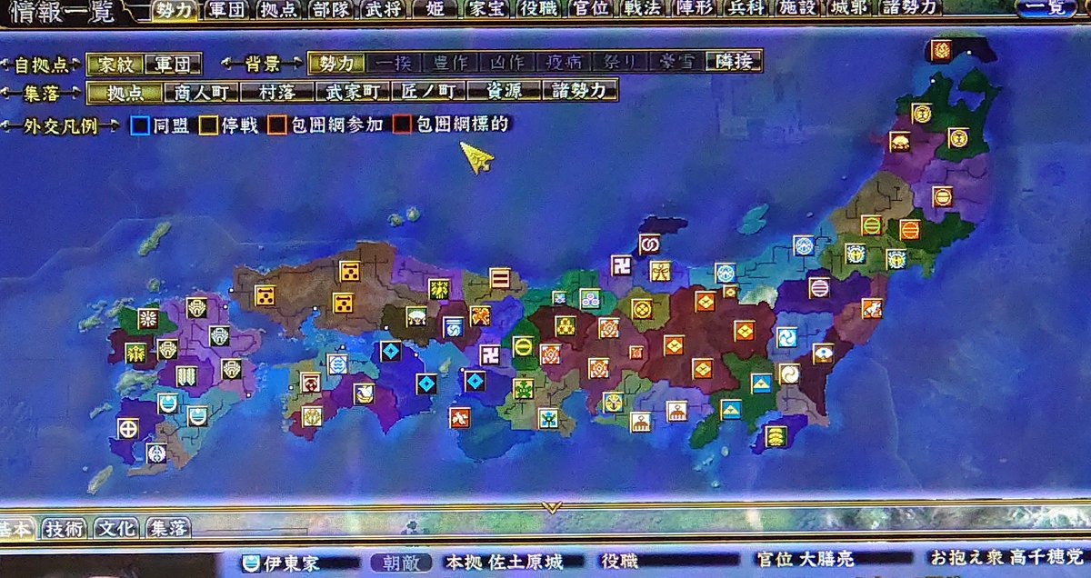
Task: Switch to the 施設 tab
Action: (x=799, y=9)
